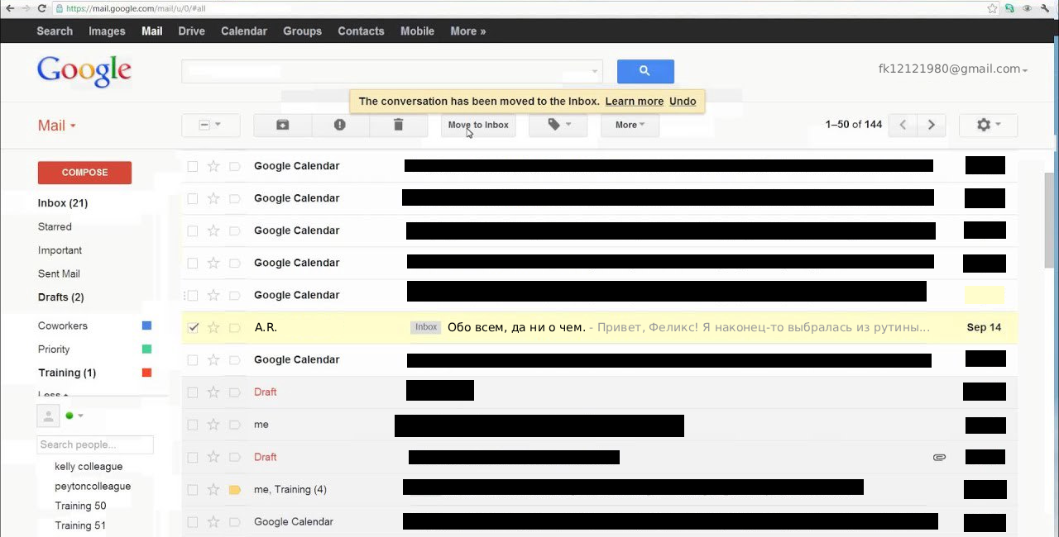Screen dimensions: 1059x537
Task: Open the search options arrow
Action: [x=594, y=72]
